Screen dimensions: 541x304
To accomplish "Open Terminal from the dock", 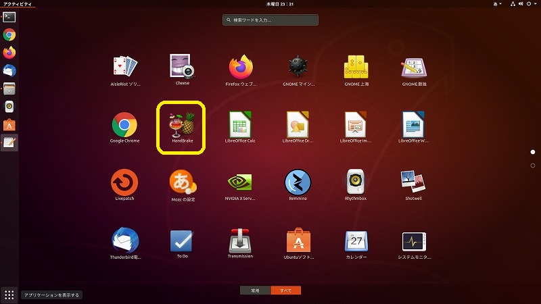I will coord(9,17).
